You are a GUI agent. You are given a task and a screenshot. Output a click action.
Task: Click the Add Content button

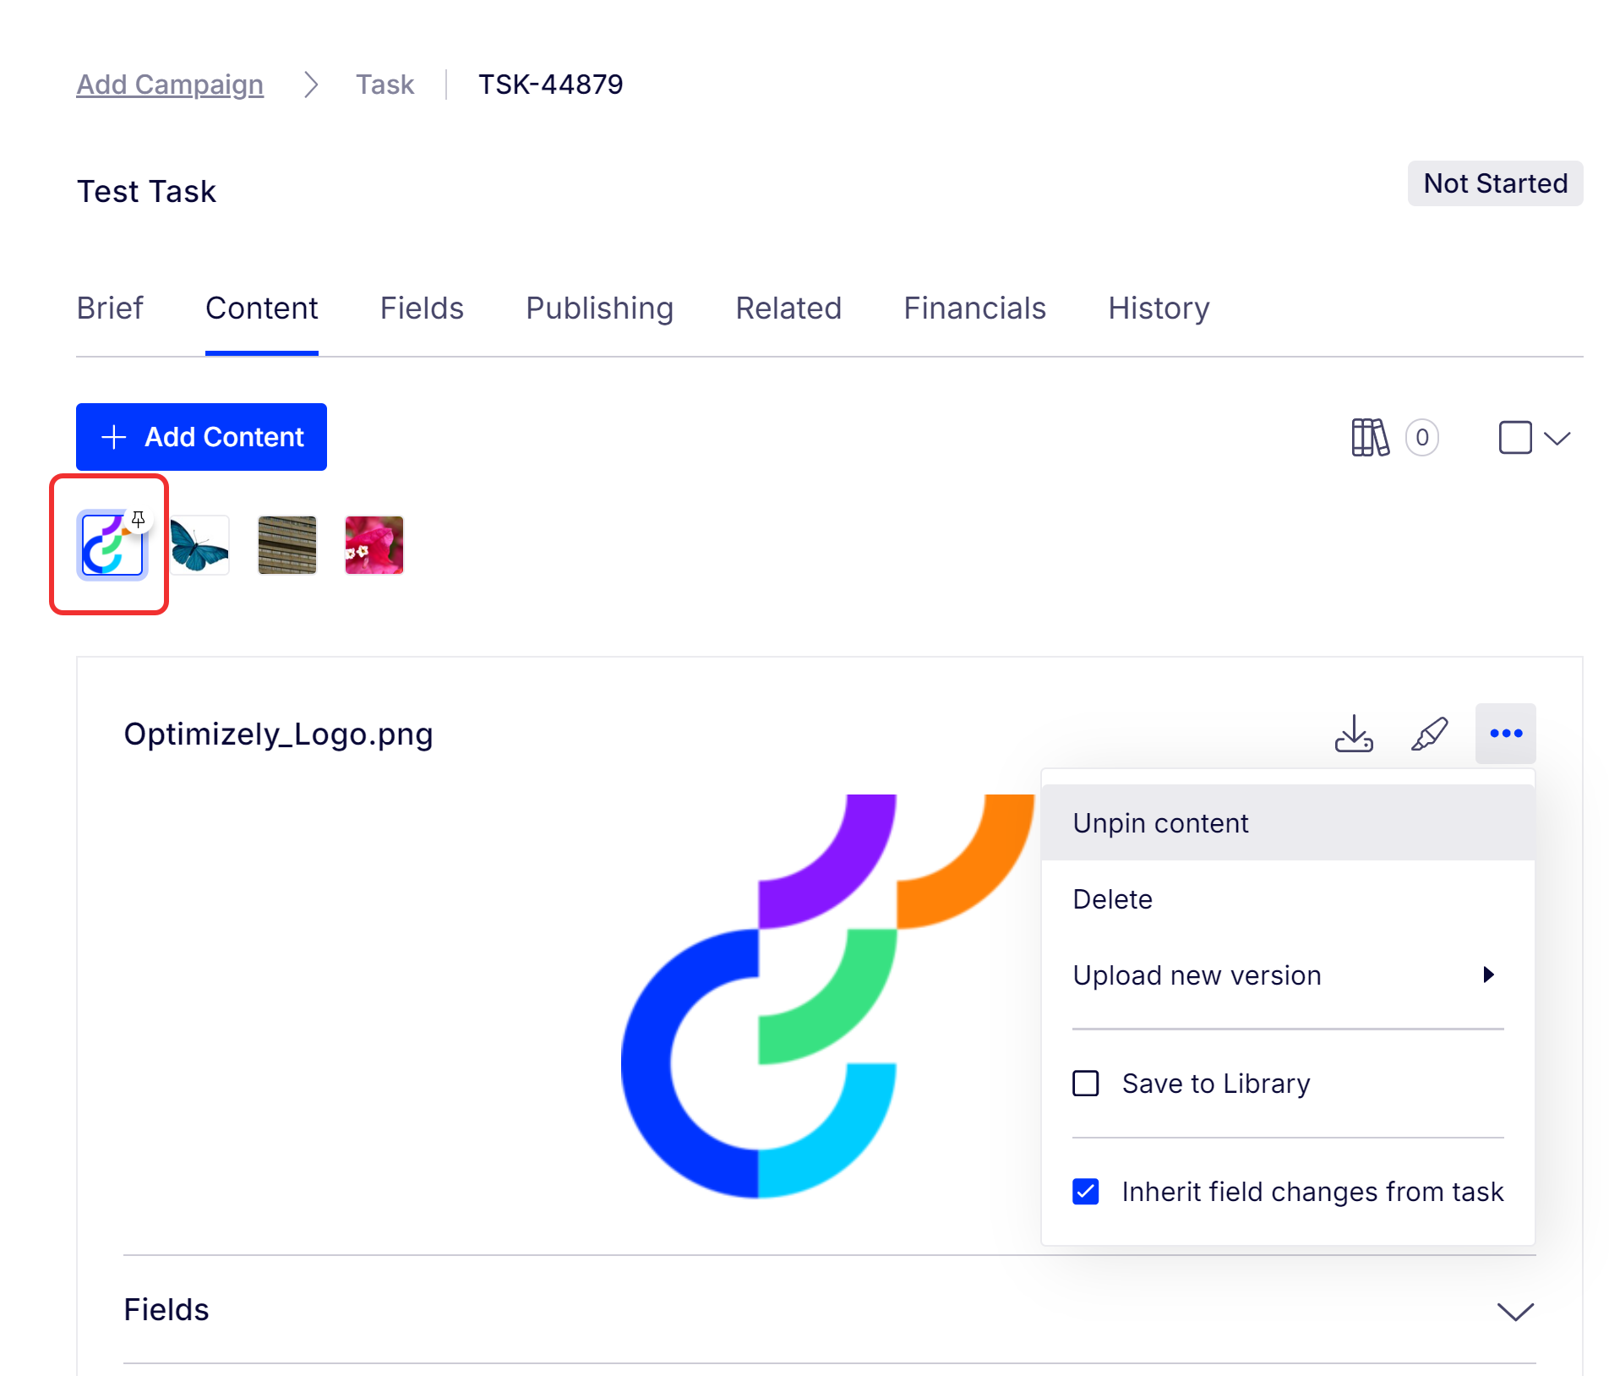(x=201, y=437)
